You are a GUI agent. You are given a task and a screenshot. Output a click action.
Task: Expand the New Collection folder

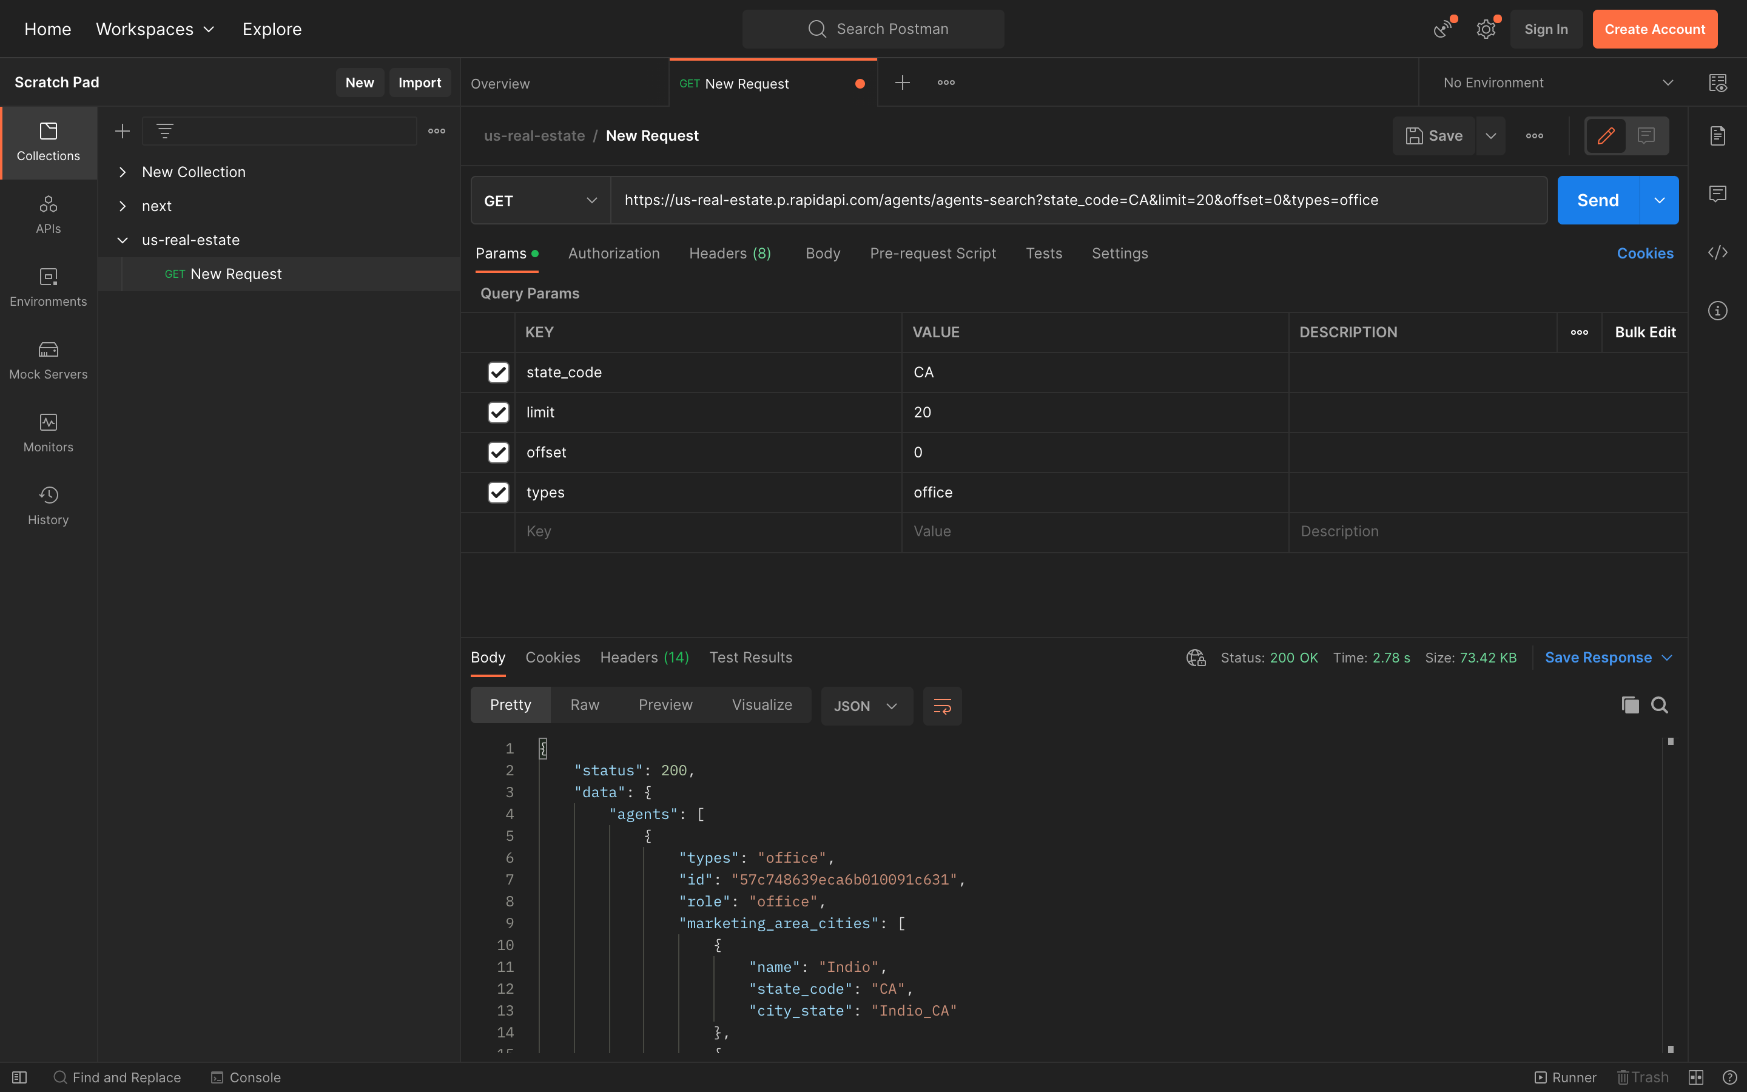click(123, 172)
